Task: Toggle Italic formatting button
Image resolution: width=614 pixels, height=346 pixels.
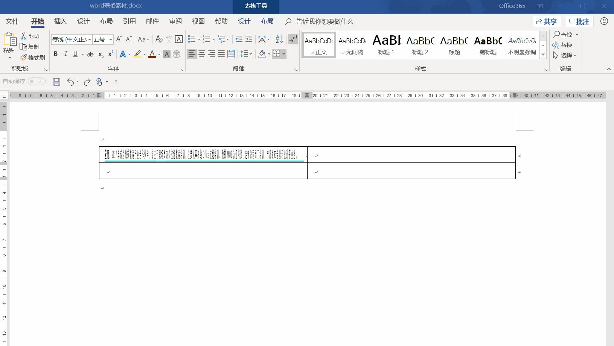Action: coord(66,54)
